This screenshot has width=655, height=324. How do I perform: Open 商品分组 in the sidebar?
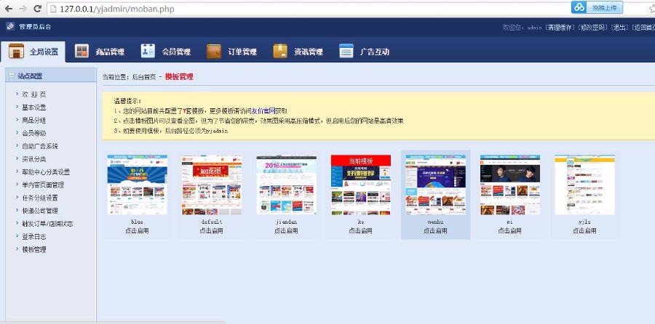coord(33,121)
